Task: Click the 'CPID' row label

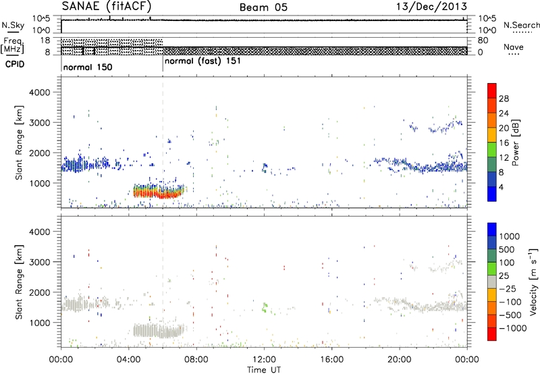Action: point(14,64)
